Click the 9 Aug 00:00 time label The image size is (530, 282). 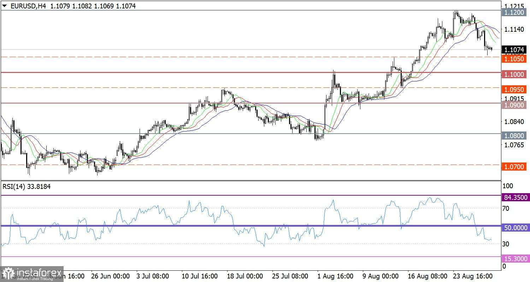click(x=380, y=276)
